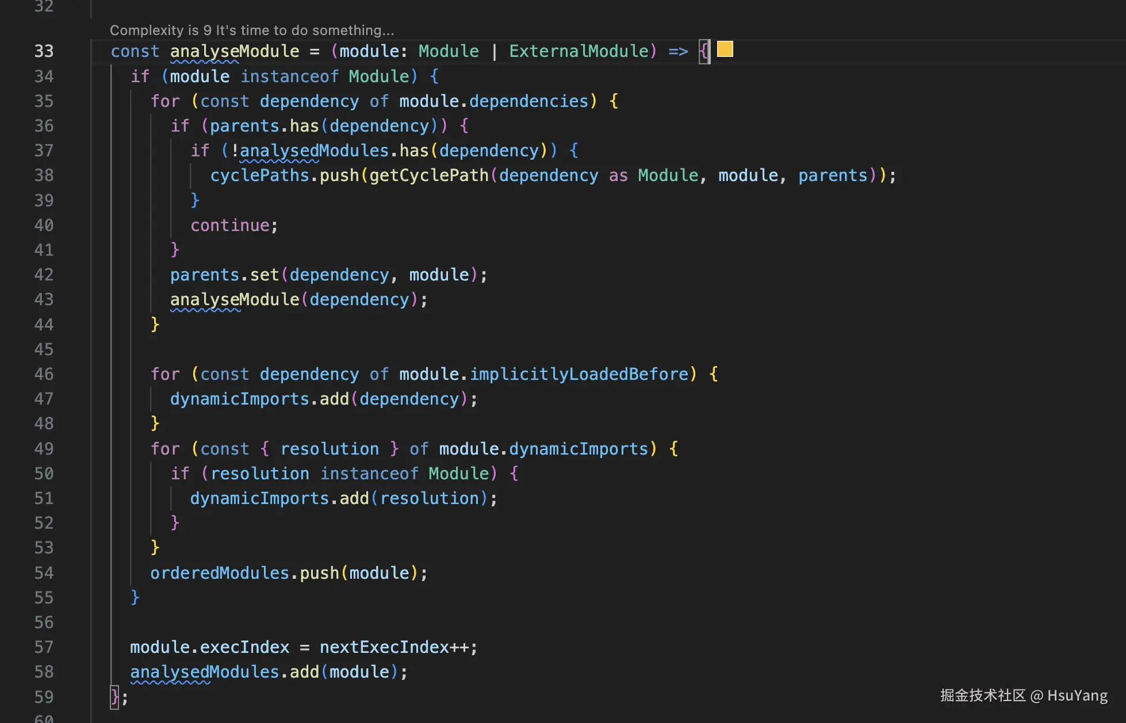Click parents.set on line 42
The image size is (1126, 723).
pos(224,275)
